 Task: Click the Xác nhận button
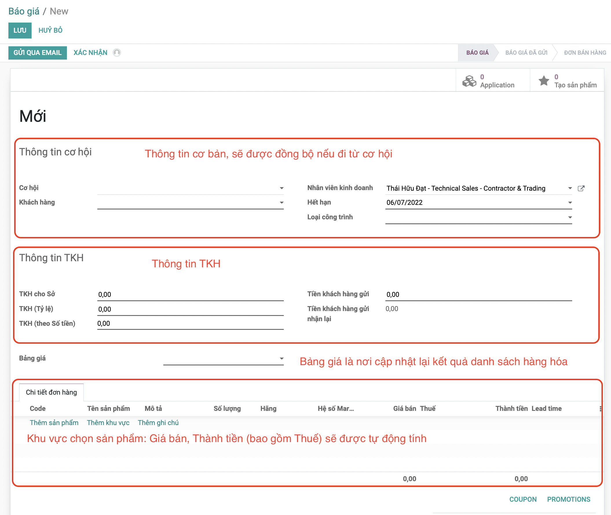point(90,53)
